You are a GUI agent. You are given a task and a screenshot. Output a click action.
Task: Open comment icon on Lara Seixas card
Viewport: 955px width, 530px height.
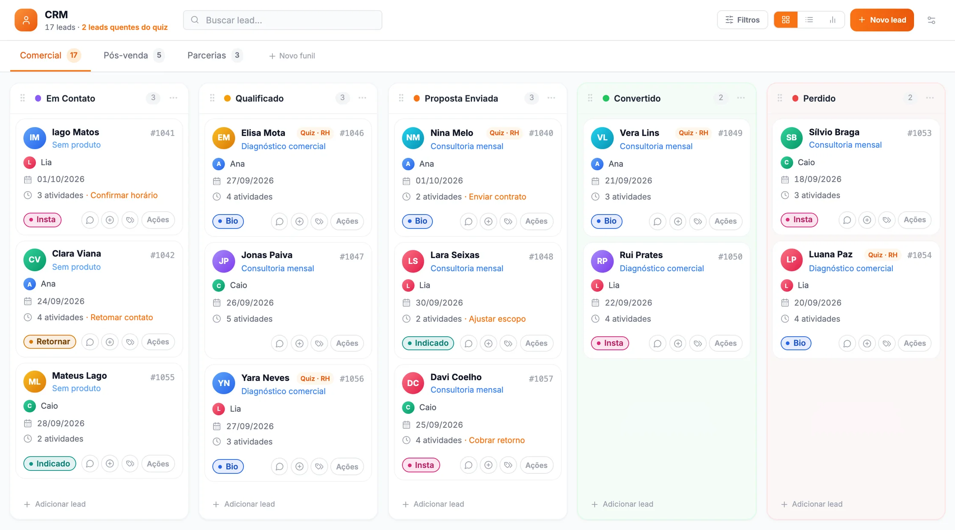point(468,343)
